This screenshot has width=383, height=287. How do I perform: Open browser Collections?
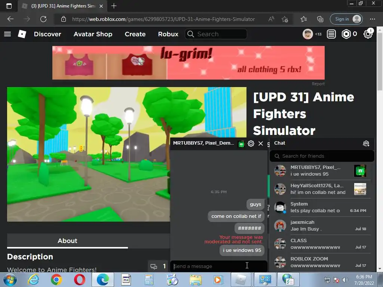(320, 19)
